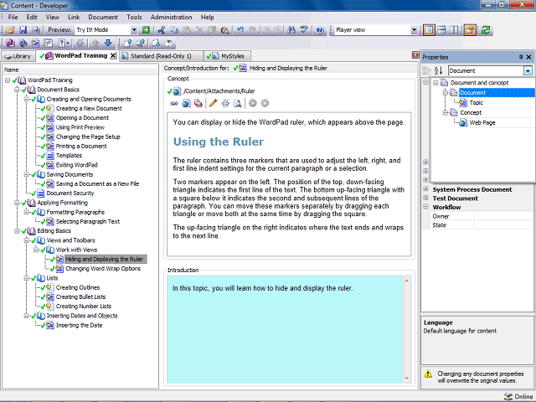Toggle the Properties pane toolbar button
This screenshot has width=536, height=402.
pos(470,30)
